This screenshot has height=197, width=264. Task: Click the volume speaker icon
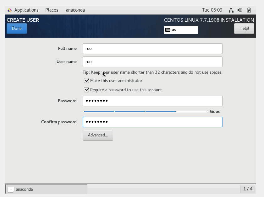pos(240,10)
